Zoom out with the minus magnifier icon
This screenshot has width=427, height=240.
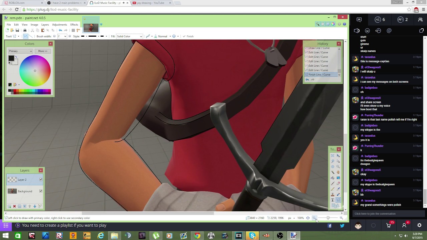(x=314, y=218)
